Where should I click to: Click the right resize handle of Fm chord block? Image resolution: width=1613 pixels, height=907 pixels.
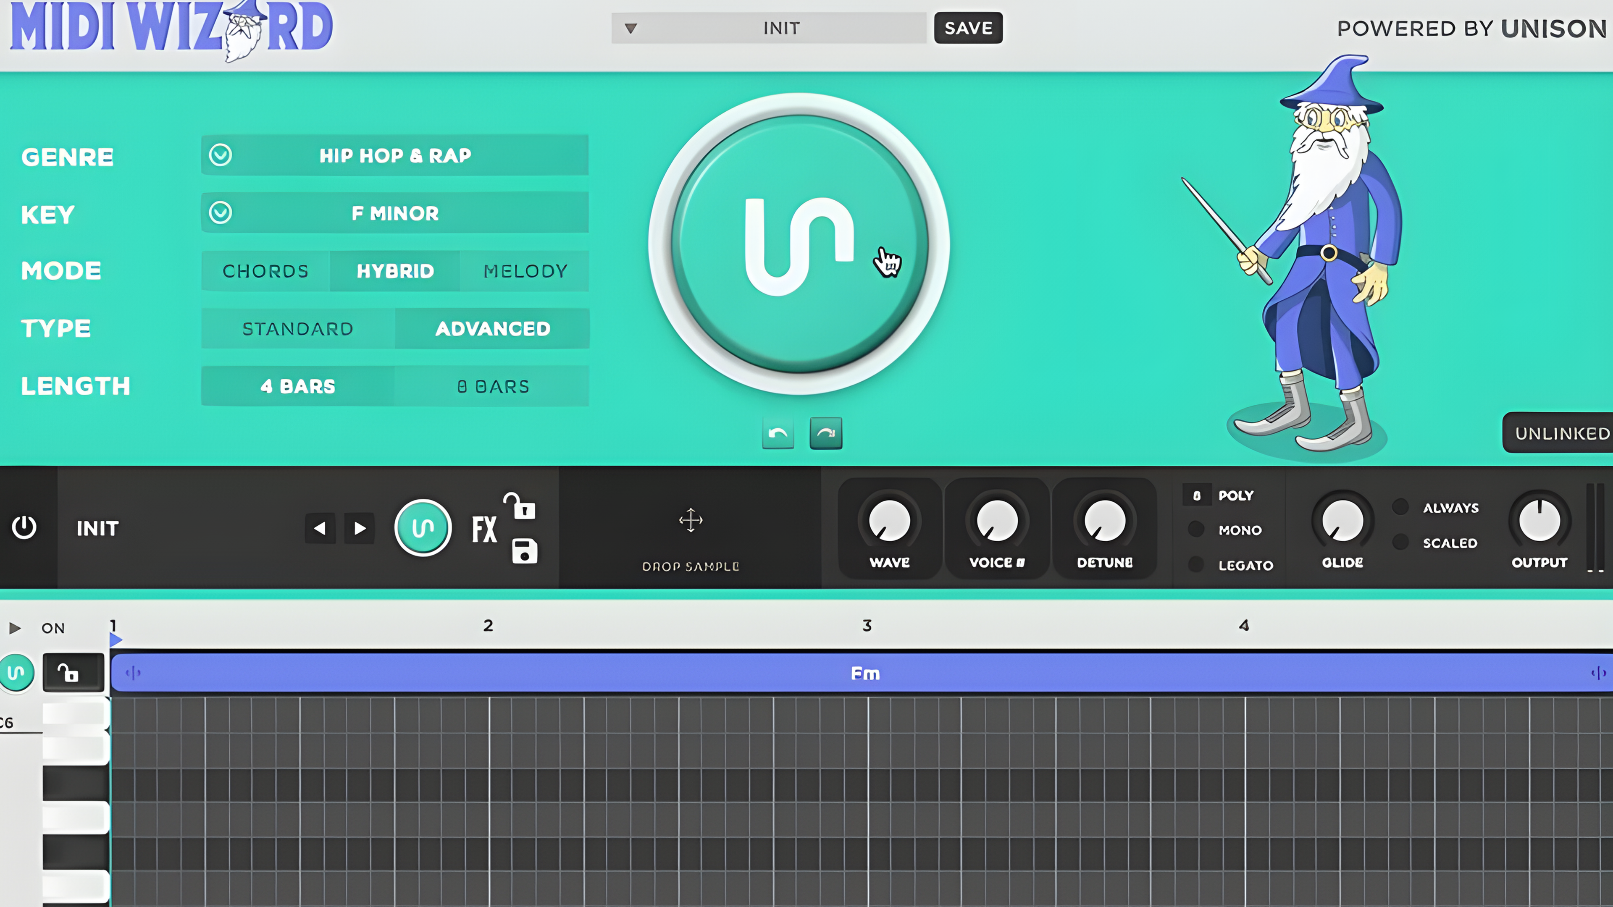point(1598,673)
